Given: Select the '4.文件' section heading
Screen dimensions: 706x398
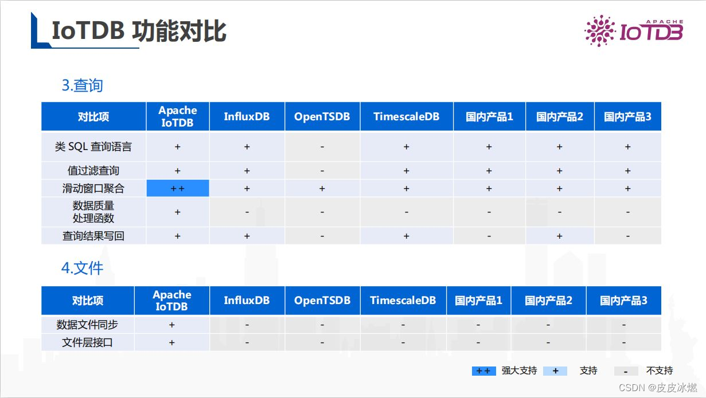Looking at the screenshot, I should [x=82, y=268].
